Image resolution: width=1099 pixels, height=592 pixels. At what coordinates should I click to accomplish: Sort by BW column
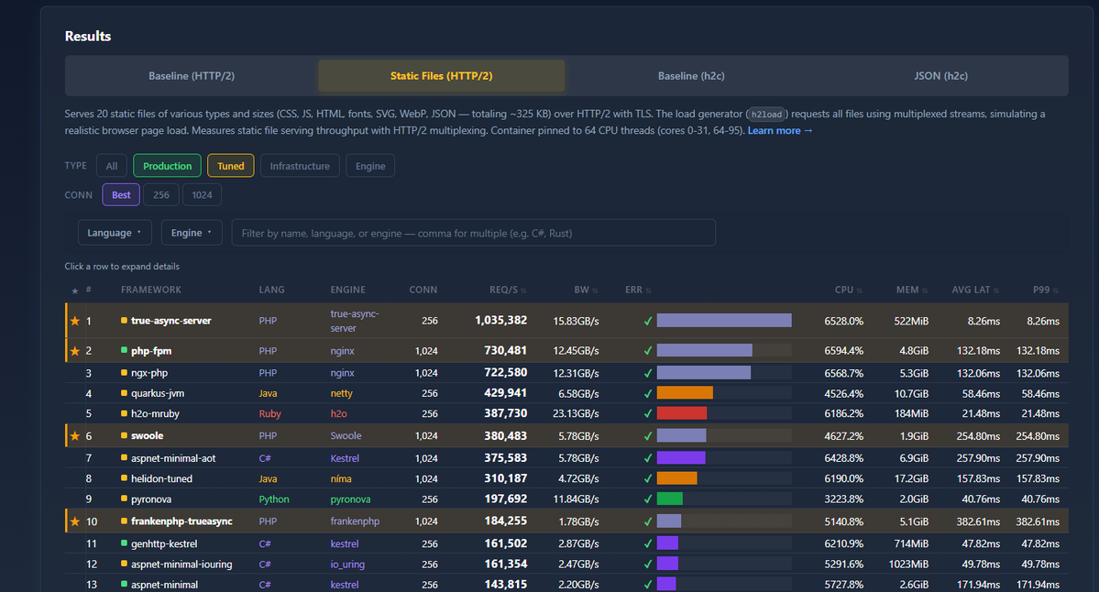[585, 291]
